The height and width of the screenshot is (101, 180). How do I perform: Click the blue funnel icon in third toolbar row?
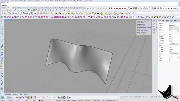[139, 17]
